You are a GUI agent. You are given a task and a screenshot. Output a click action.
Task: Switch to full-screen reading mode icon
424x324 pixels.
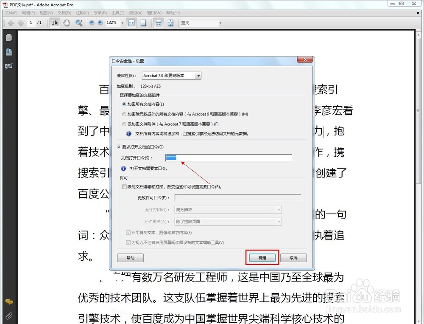(x=170, y=23)
